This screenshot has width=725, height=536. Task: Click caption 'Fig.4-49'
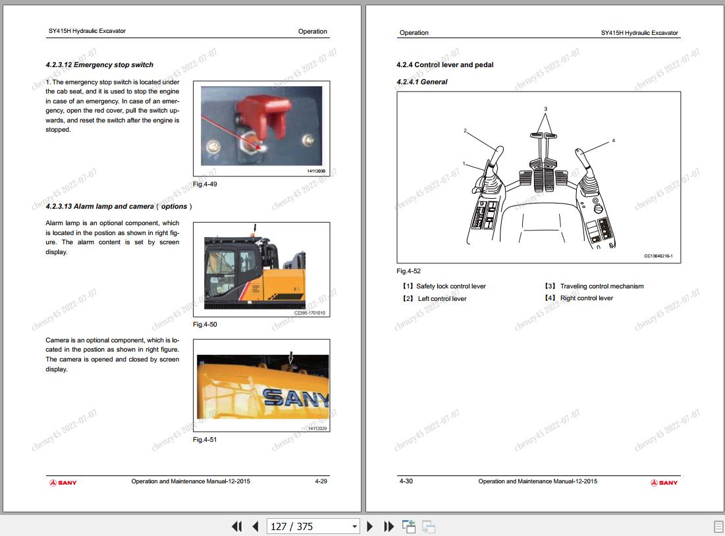(x=205, y=184)
